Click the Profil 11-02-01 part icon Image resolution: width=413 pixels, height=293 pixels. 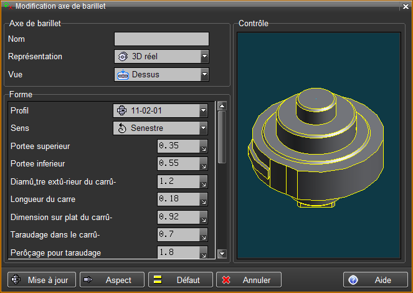(121, 110)
